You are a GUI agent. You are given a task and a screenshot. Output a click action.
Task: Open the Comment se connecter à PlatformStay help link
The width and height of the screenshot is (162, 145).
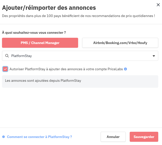(39, 137)
